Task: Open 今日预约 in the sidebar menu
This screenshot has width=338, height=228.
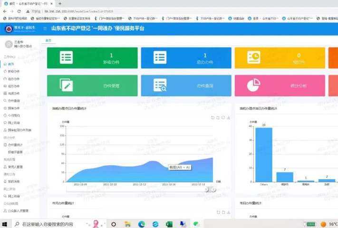Action: (x=14, y=115)
